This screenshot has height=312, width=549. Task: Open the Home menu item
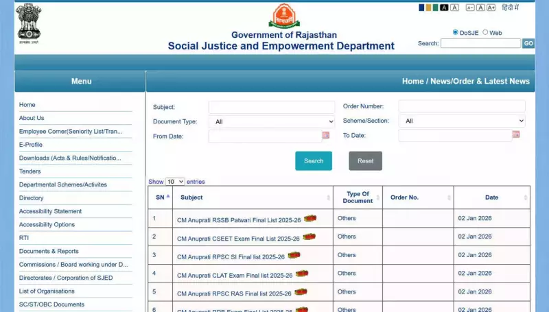click(x=27, y=105)
